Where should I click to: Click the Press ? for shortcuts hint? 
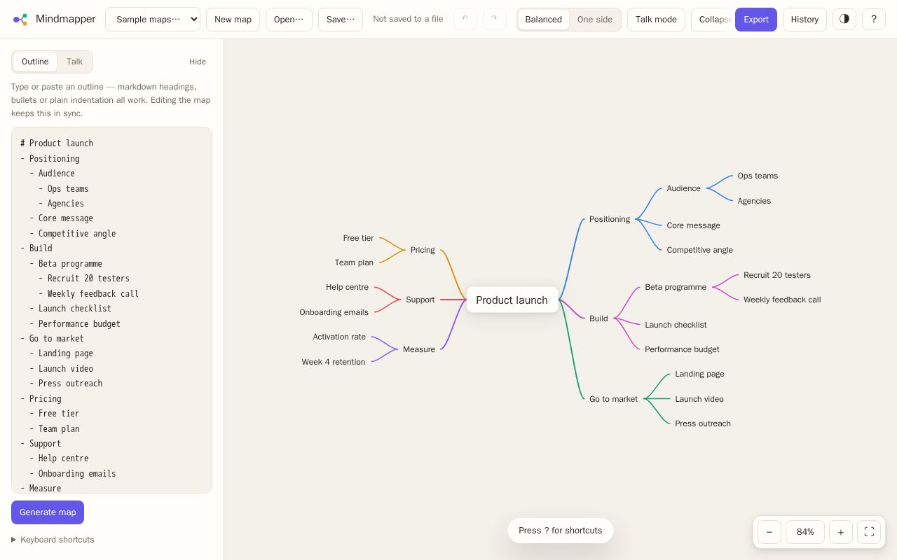coord(561,531)
